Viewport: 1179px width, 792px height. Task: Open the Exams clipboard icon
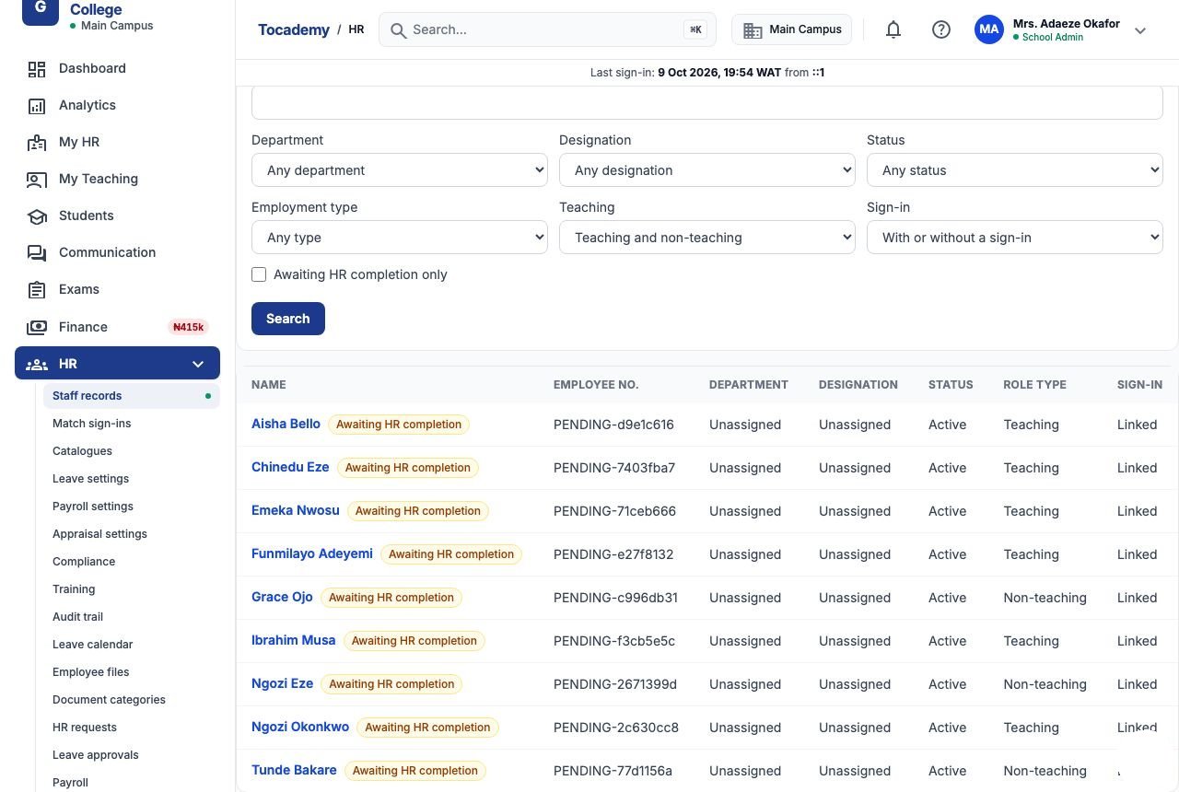coord(37,290)
